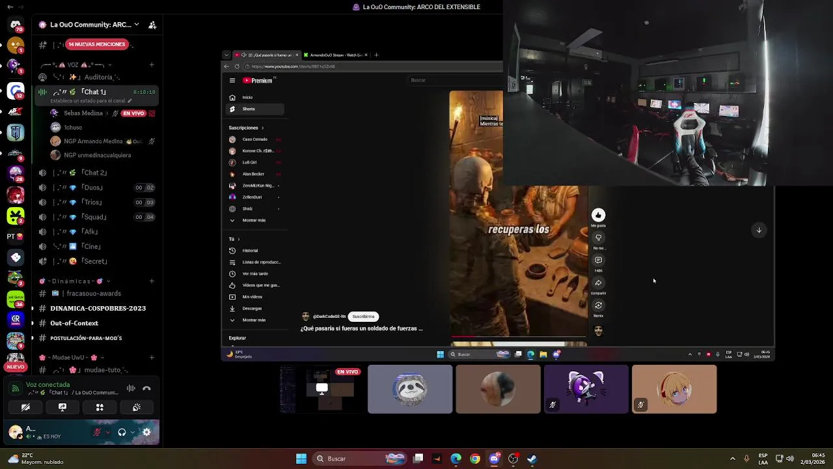Jump to NUEVO unread indicator in server list
This screenshot has height=469, width=833.
[x=16, y=367]
